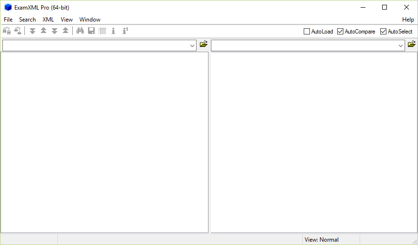
Task: Open Find with the binoculars icon
Action: pos(80,31)
